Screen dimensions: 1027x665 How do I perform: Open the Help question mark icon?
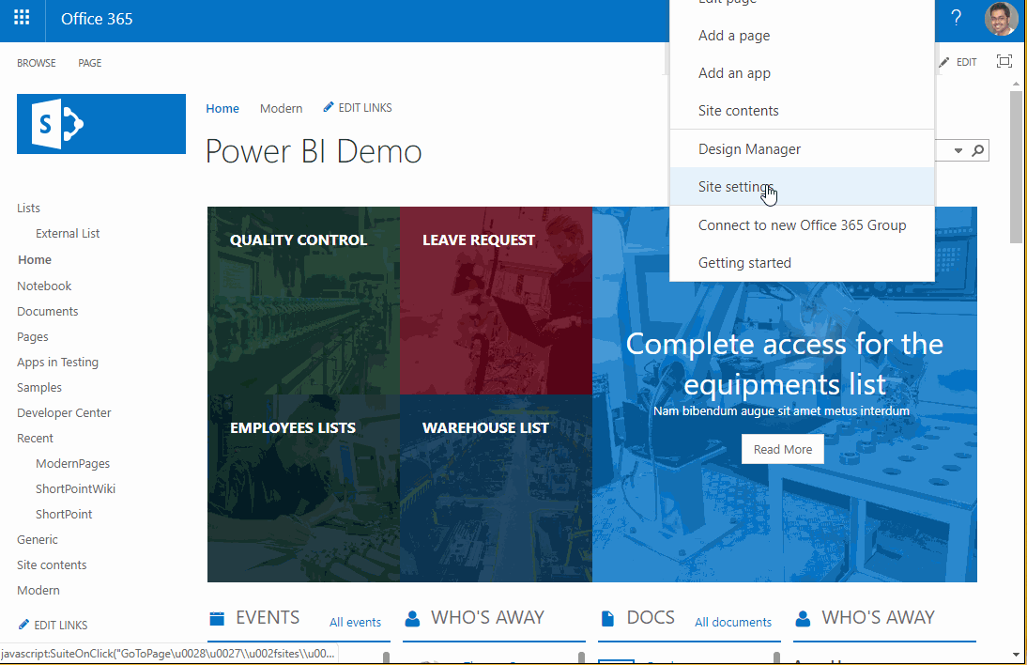click(957, 19)
